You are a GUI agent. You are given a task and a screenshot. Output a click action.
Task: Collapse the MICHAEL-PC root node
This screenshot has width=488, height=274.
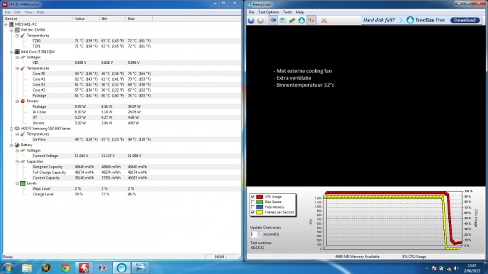coord(6,24)
